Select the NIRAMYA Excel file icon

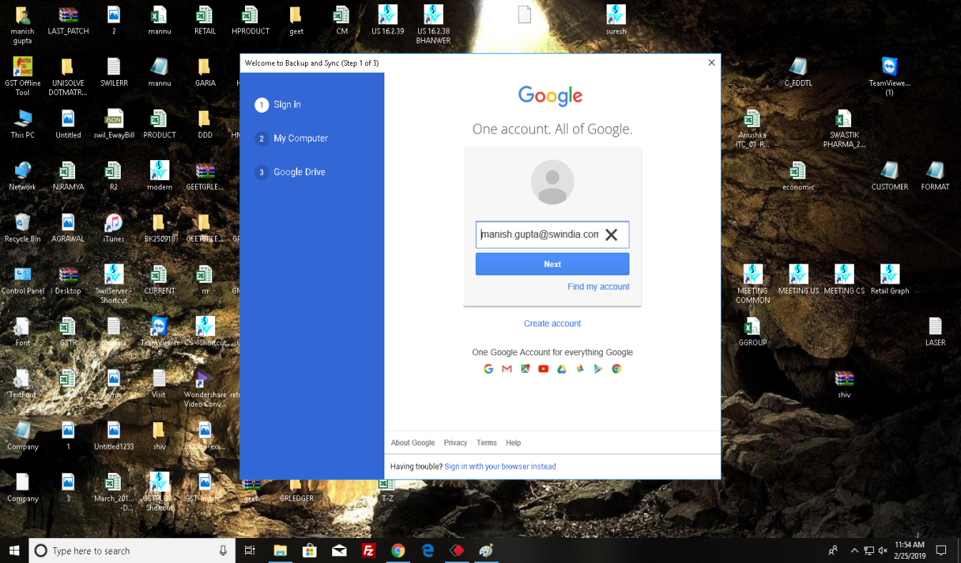click(x=67, y=176)
